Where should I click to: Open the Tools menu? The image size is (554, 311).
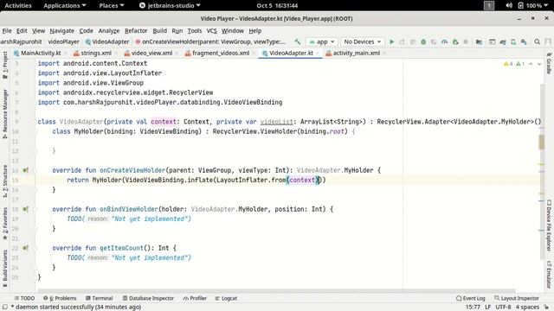pos(194,31)
